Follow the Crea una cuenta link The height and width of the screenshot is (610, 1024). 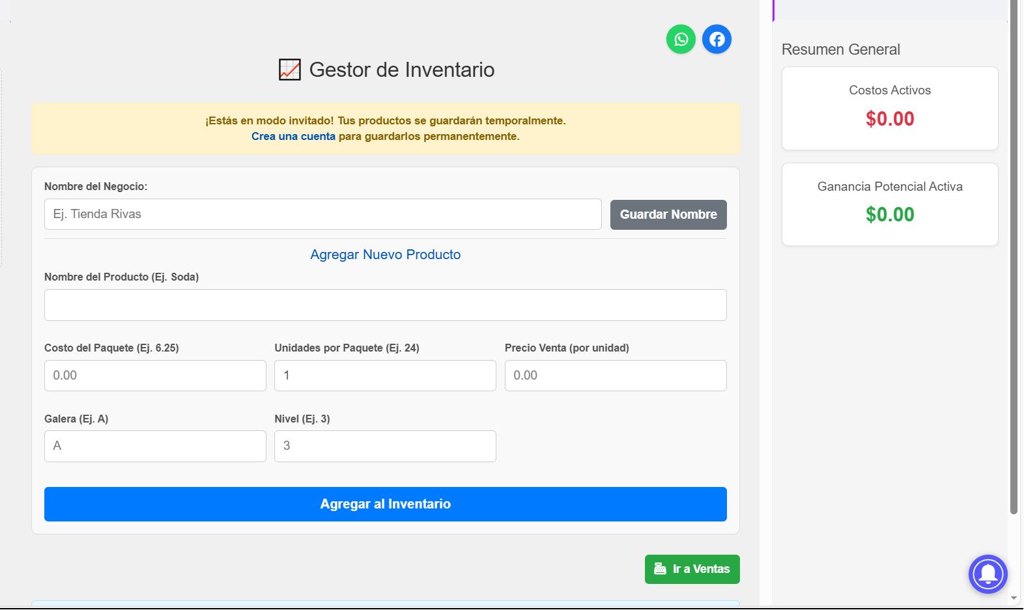[293, 136]
